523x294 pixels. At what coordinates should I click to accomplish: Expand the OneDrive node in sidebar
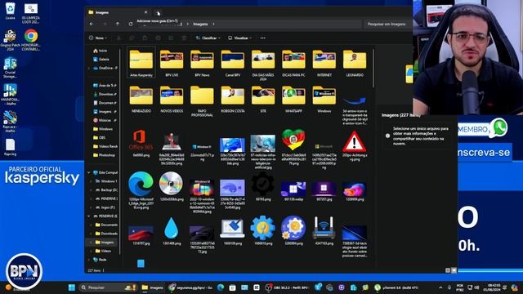click(89, 68)
